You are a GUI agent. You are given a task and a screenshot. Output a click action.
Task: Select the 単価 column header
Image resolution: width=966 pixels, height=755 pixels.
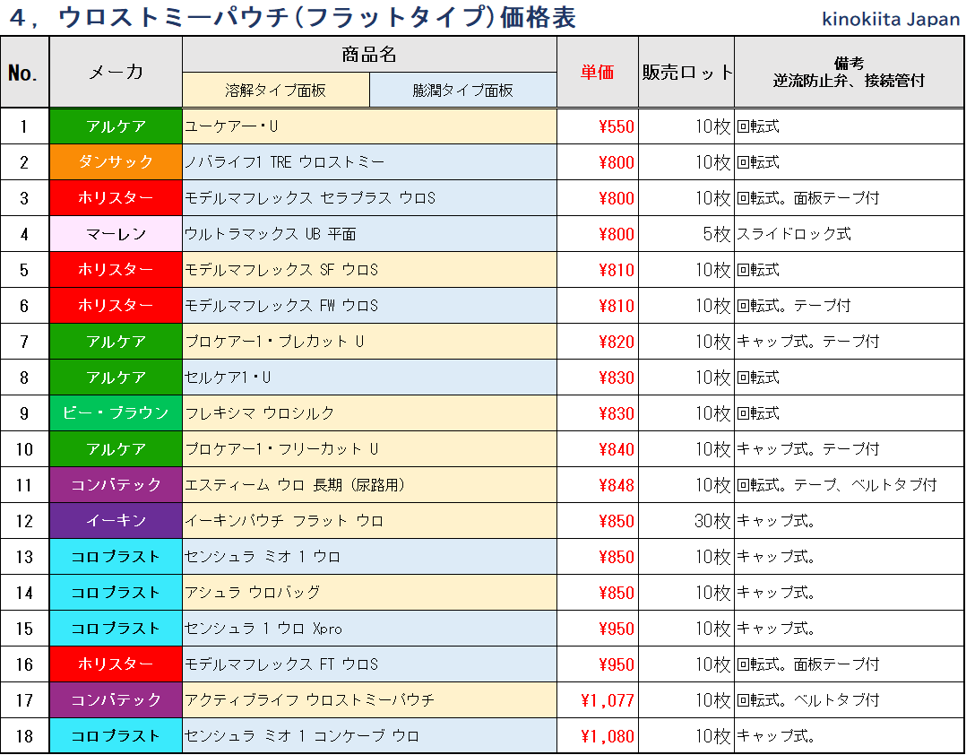pyautogui.click(x=597, y=73)
